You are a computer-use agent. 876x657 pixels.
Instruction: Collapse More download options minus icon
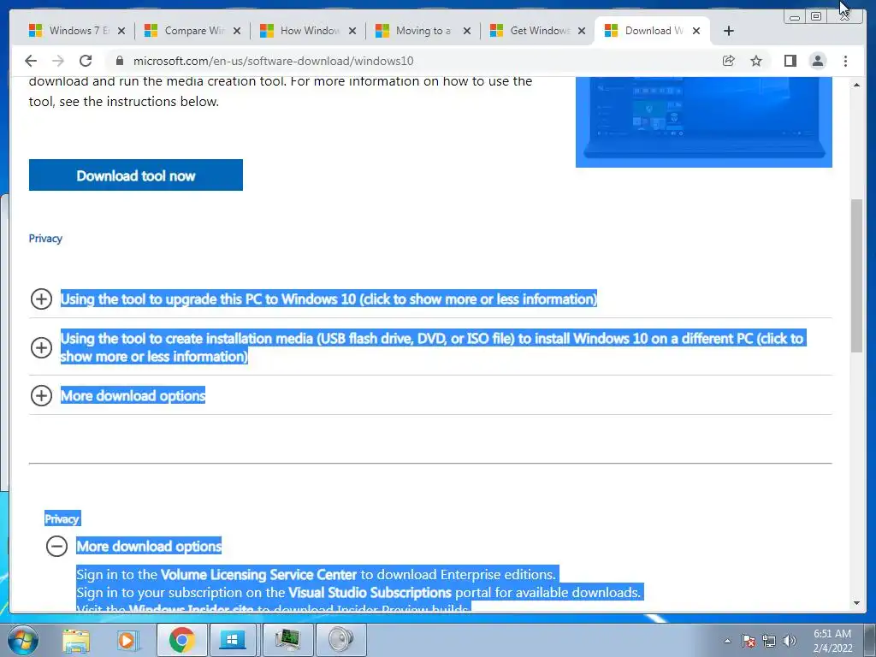pyautogui.click(x=56, y=546)
